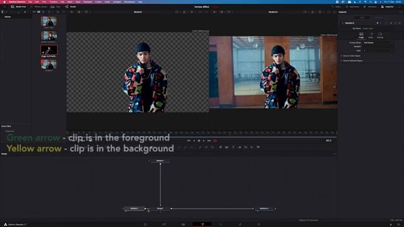Viewport: 404px width, 227px height.
Task: Open the Timeline menu
Action: [54, 2]
